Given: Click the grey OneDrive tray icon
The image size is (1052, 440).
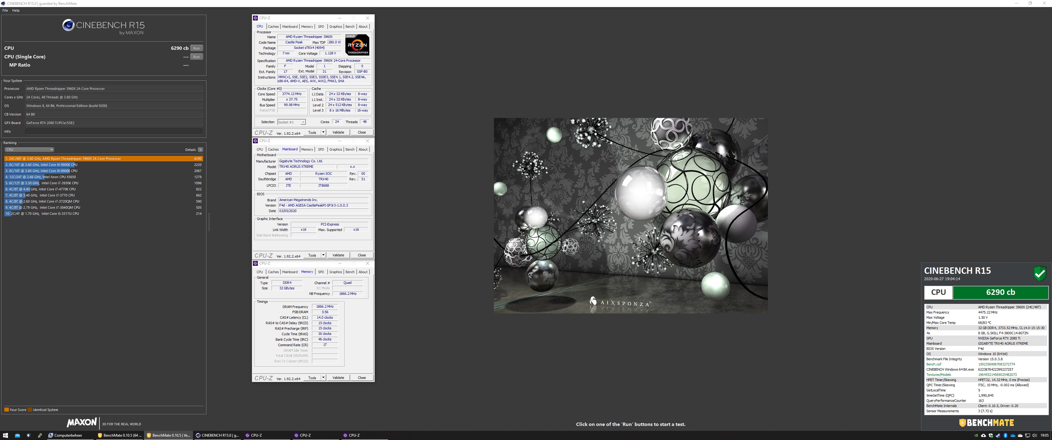Looking at the screenshot, I should [1020, 435].
